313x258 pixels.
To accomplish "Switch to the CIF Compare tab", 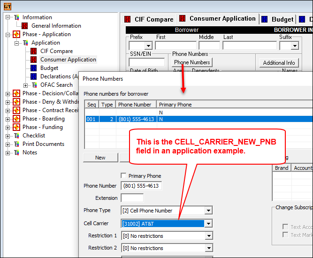I will (x=149, y=19).
